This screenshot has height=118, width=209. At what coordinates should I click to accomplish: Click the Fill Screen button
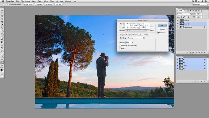tap(49, 4)
